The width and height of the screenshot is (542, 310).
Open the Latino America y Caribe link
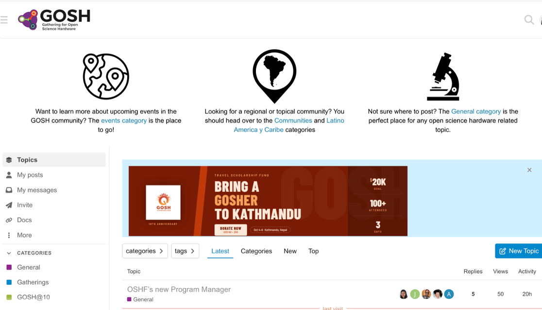[289, 125]
